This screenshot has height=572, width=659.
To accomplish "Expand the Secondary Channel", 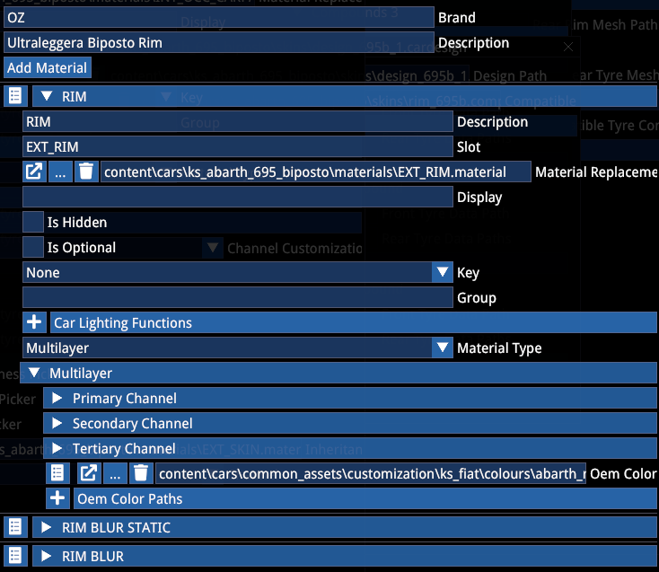I will [57, 423].
